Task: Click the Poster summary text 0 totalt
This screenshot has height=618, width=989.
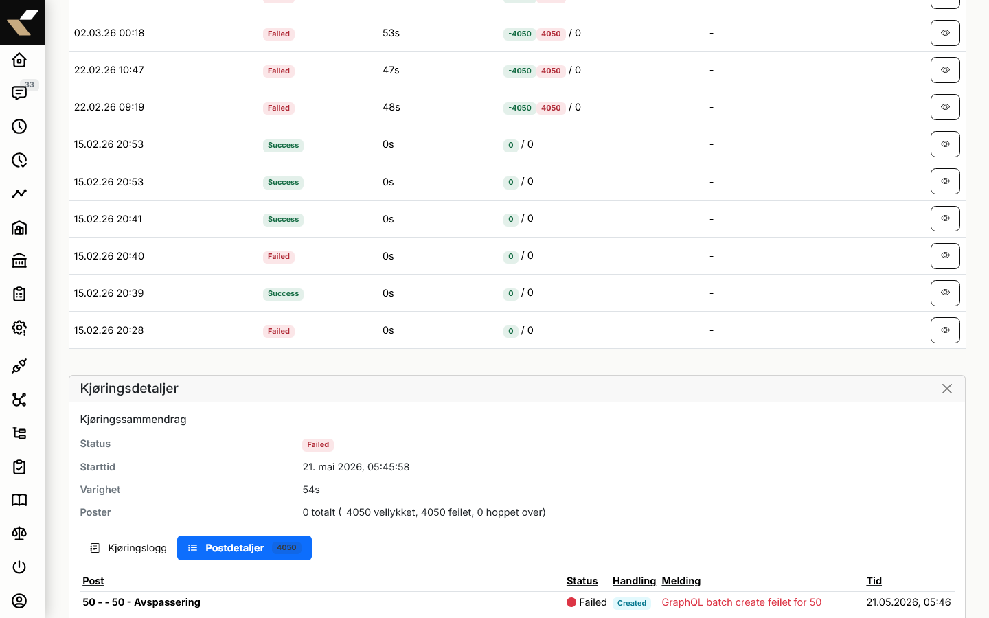Action: (x=424, y=512)
